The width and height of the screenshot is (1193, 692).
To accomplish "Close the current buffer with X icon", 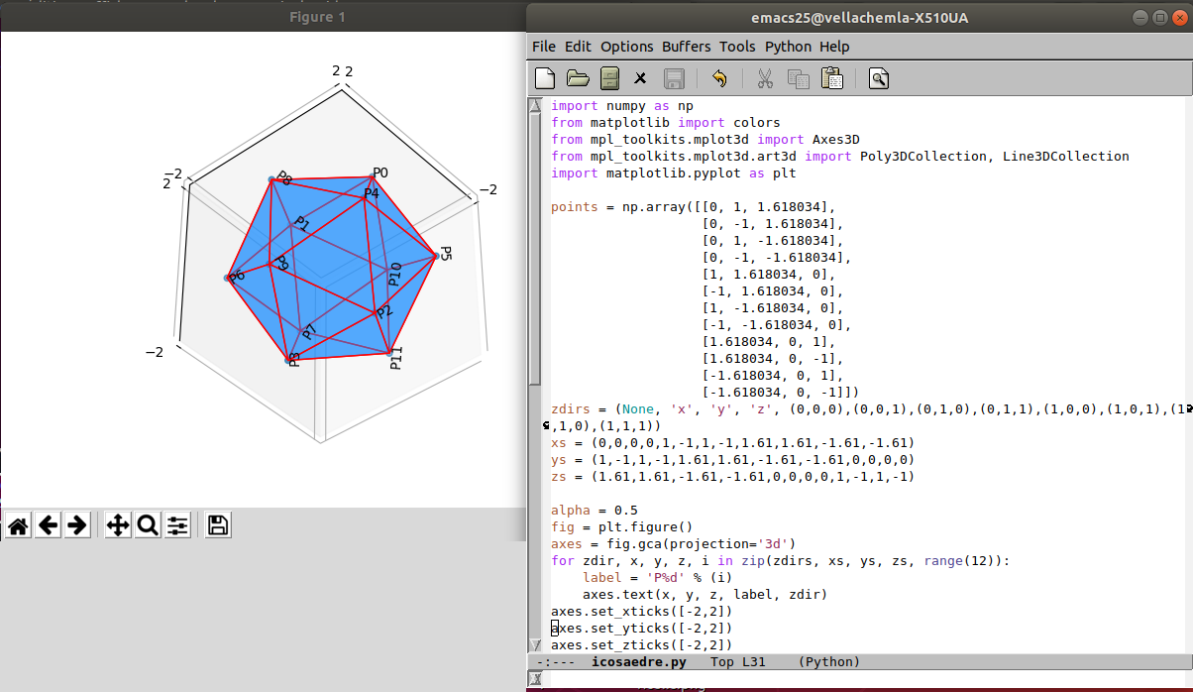I will [640, 78].
